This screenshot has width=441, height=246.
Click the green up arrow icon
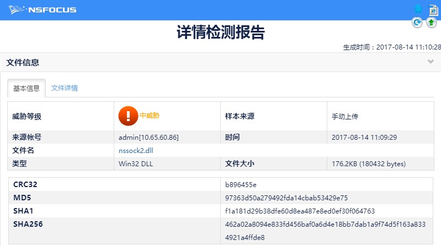pyautogui.click(x=432, y=23)
